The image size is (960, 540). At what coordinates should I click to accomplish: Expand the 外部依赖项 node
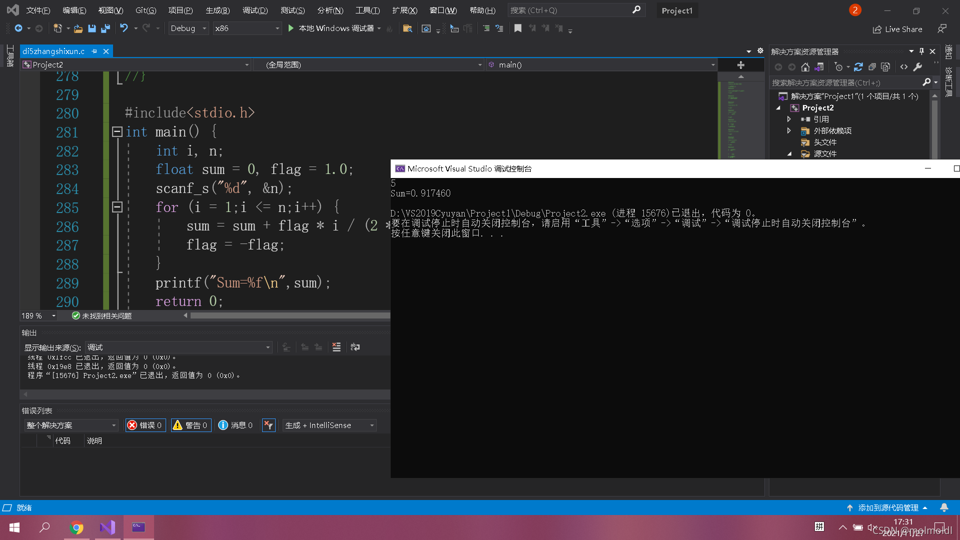(789, 130)
